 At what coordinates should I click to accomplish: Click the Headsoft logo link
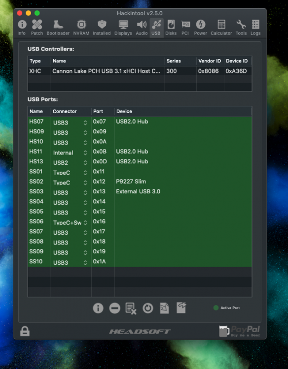(x=140, y=332)
